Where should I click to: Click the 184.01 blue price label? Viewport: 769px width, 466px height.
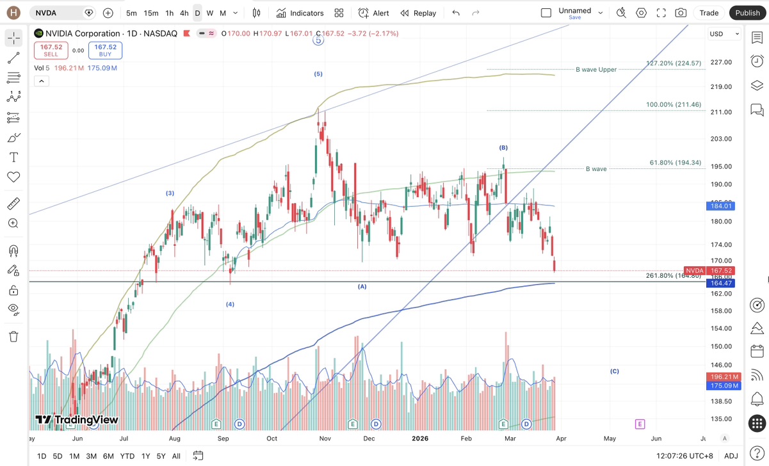pos(721,206)
